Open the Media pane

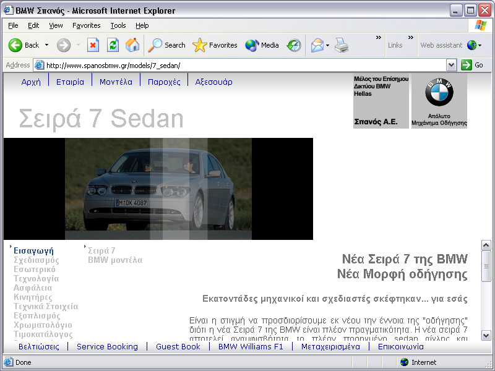pyautogui.click(x=262, y=45)
